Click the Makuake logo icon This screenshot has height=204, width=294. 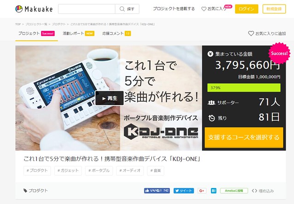19,9
